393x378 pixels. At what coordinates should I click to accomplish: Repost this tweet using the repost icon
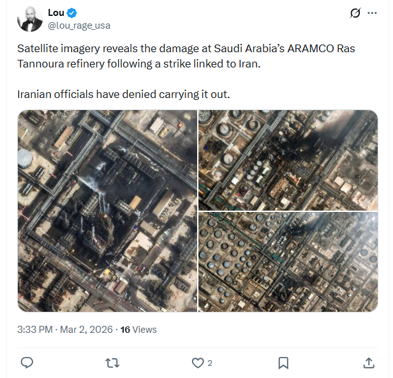[112, 363]
